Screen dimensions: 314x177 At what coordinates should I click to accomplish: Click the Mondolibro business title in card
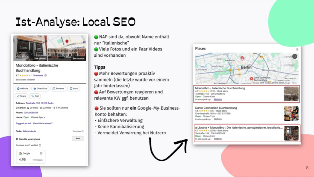pos(37,68)
